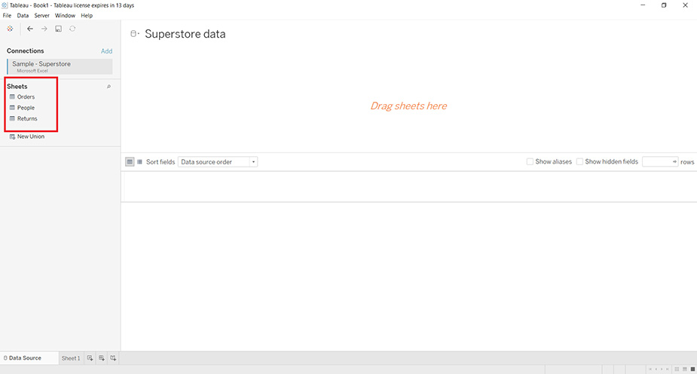Click the Orders table icon
The width and height of the screenshot is (697, 374).
[12, 97]
